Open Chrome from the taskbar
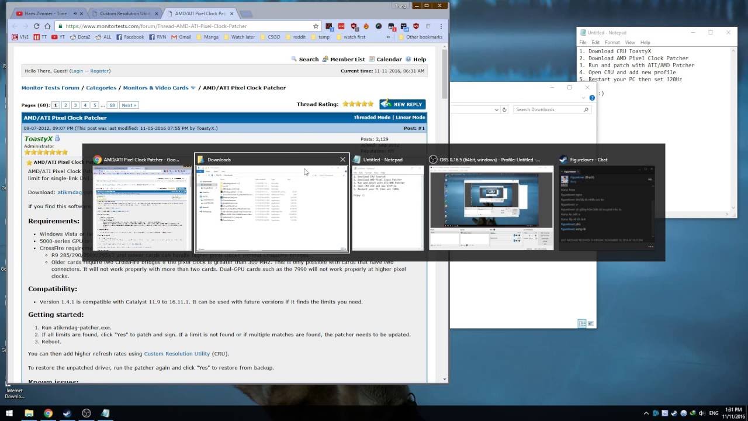Image resolution: width=748 pixels, height=421 pixels. (x=48, y=413)
